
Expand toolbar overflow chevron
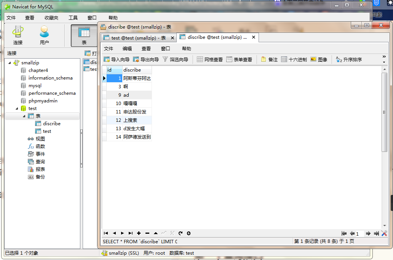click(384, 57)
